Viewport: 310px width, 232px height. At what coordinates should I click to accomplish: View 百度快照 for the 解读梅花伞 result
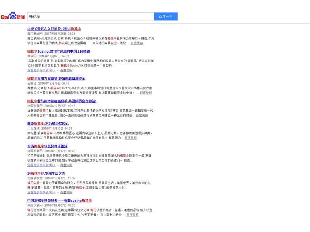click(131, 138)
